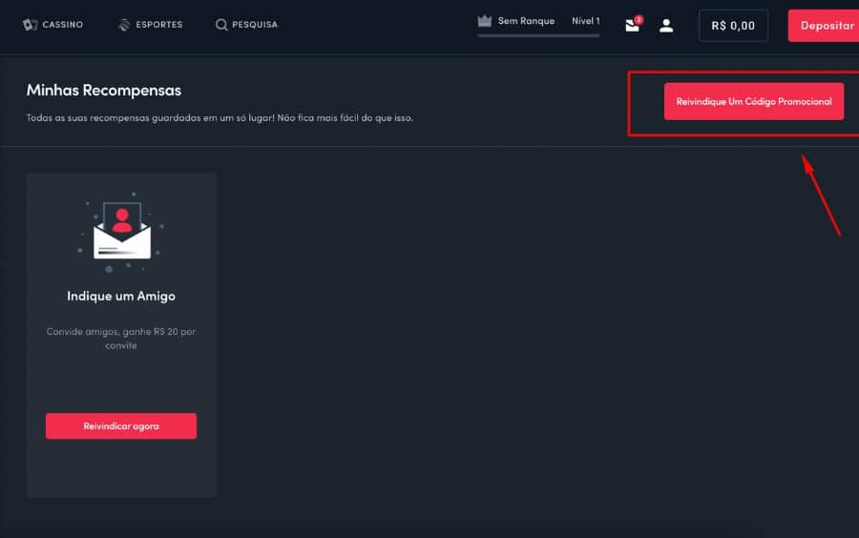859x538 pixels.
Task: Open the user profile icon
Action: pyautogui.click(x=666, y=26)
